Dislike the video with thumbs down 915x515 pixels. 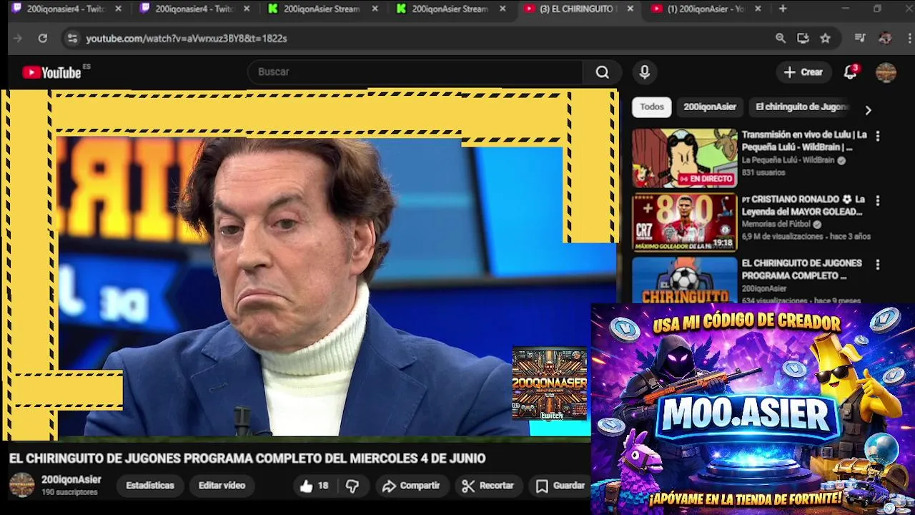pyautogui.click(x=352, y=486)
